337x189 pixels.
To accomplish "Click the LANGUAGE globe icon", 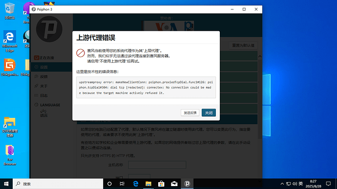I will (36, 105).
